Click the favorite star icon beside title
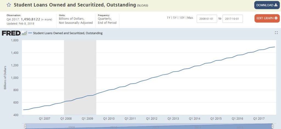Viewport: 281px width, 129px height. click(9, 5)
